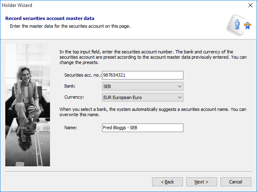Click the 'Record securities account master data' heading
Screen dimensions: 257x192
coord(50,18)
